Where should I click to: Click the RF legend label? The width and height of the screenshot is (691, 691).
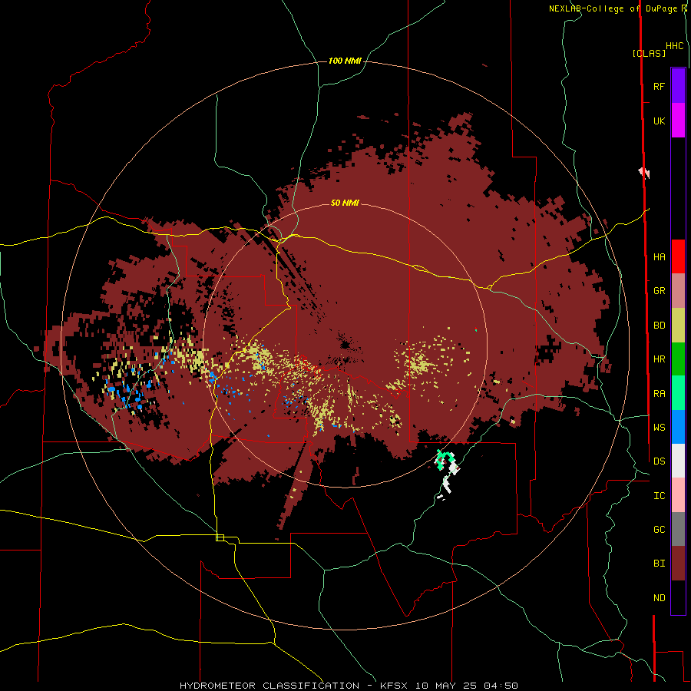click(x=659, y=86)
